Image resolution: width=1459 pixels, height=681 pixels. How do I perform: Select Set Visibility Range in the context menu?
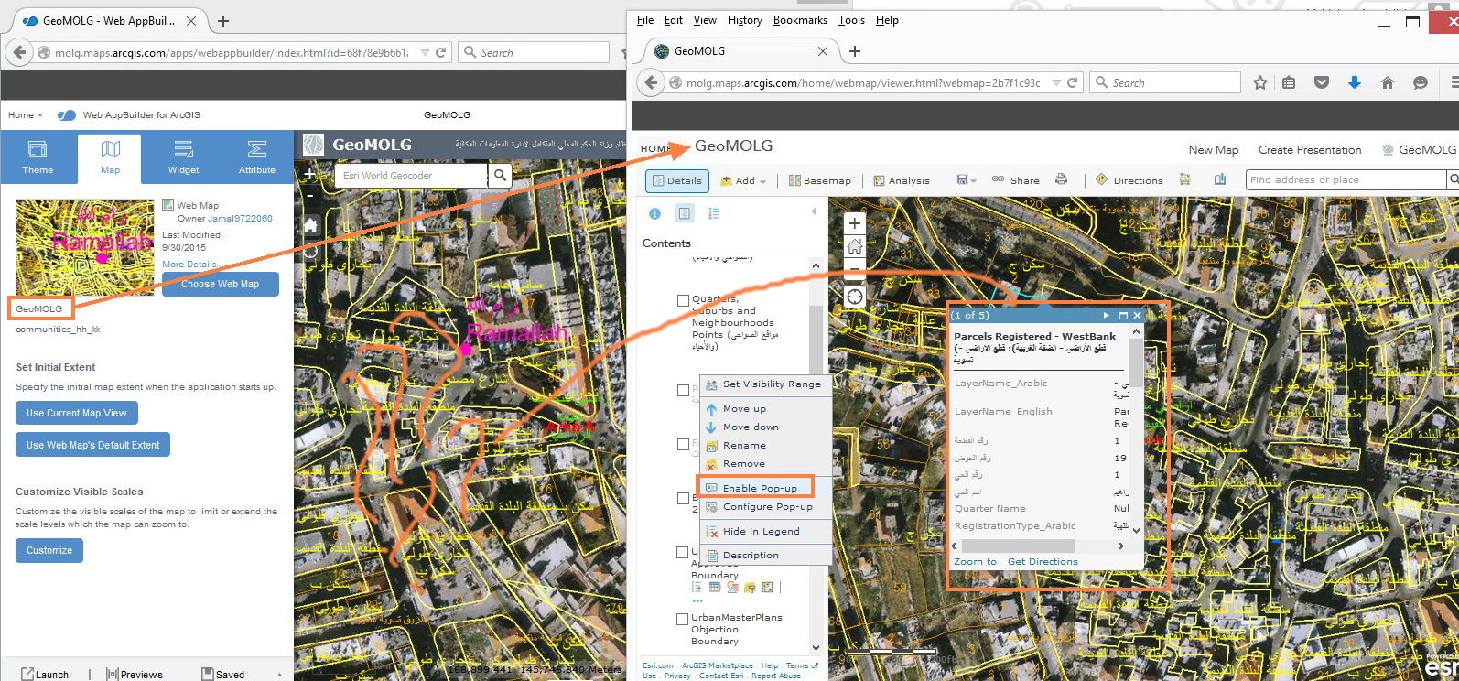coord(765,384)
